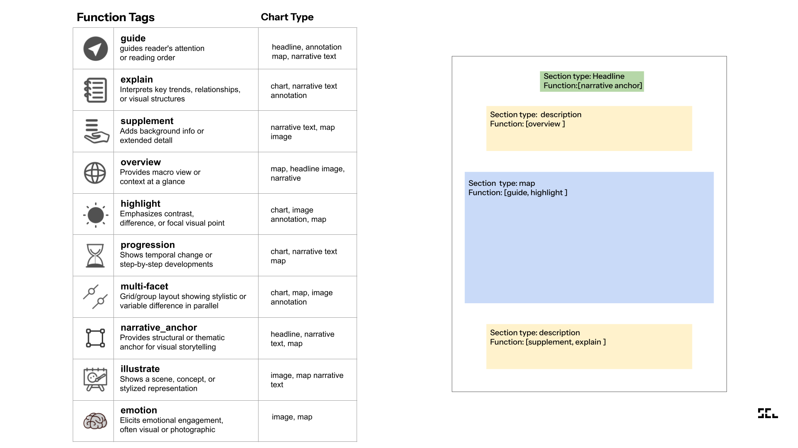Click the progression hourglass icon

(95, 256)
